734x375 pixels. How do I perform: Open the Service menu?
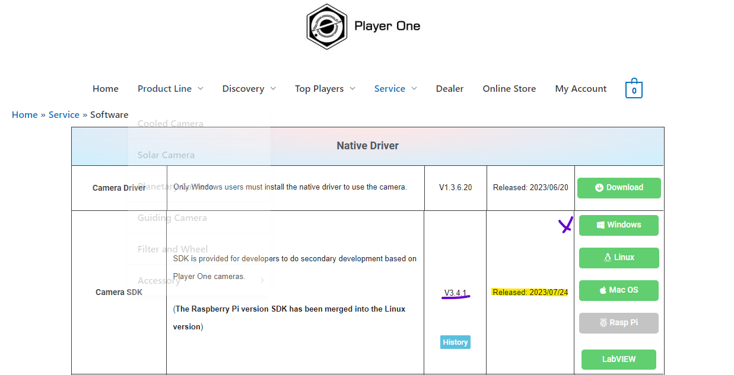[390, 88]
